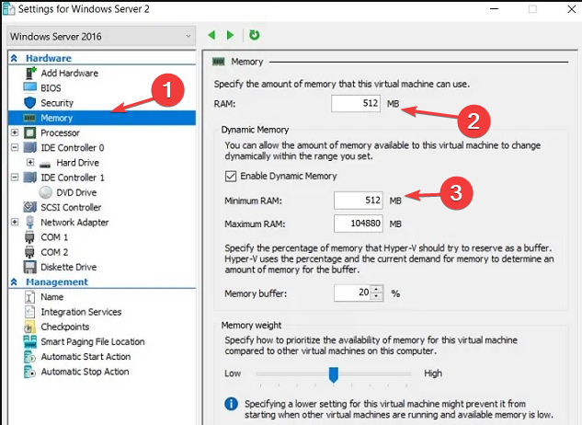Select COM 1 in the tree
Viewport: 582px width, 425px height.
coord(54,237)
